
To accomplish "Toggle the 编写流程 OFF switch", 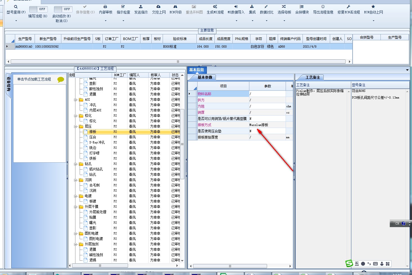I will pos(39,9).
